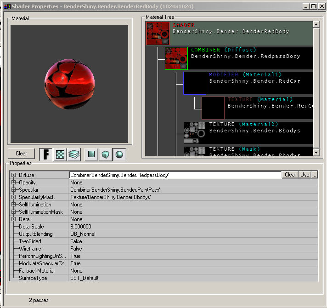This screenshot has height=308, width=327.
Task: Click the Material Tree scroll down arrow
Action: (316, 153)
